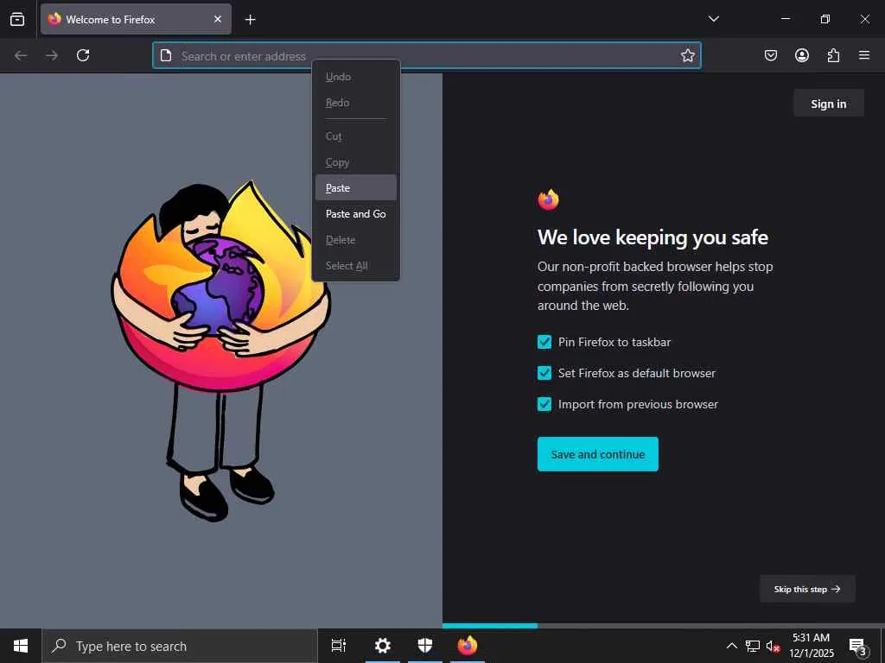Click the muted volume icon in tray
The width and height of the screenshot is (885, 663).
[x=773, y=646]
